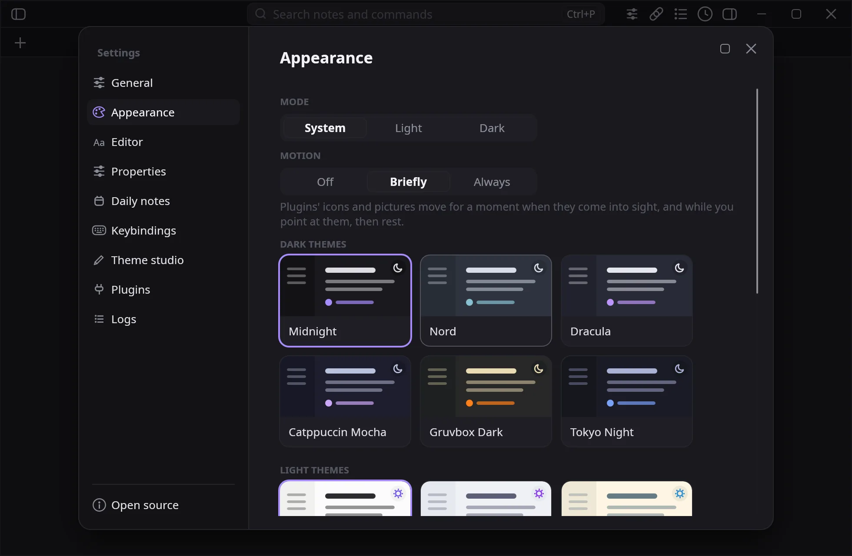The width and height of the screenshot is (852, 556).
Task: Open the outline list icon in toolbar
Action: 680,14
